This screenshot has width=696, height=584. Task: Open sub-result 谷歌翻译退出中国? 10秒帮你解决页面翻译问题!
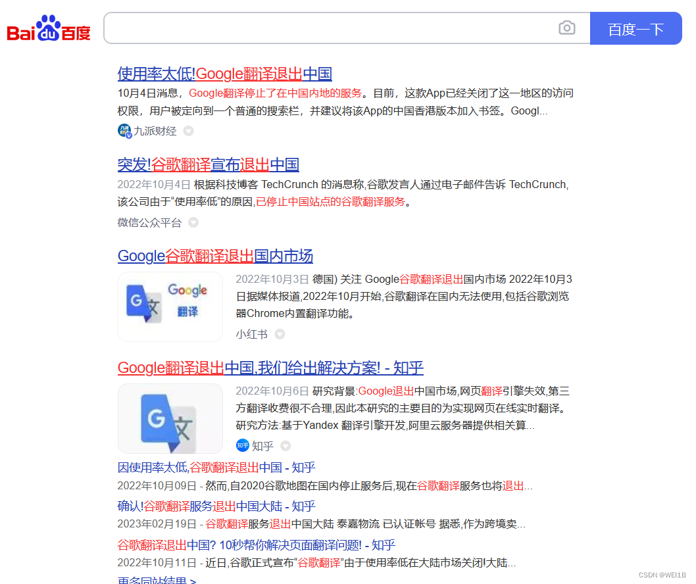(x=256, y=545)
